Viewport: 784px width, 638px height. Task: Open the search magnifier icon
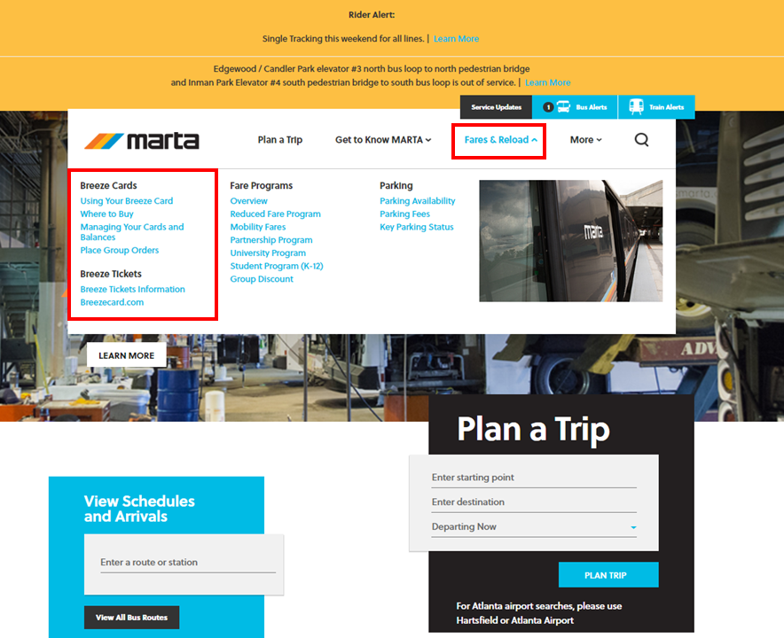641,140
